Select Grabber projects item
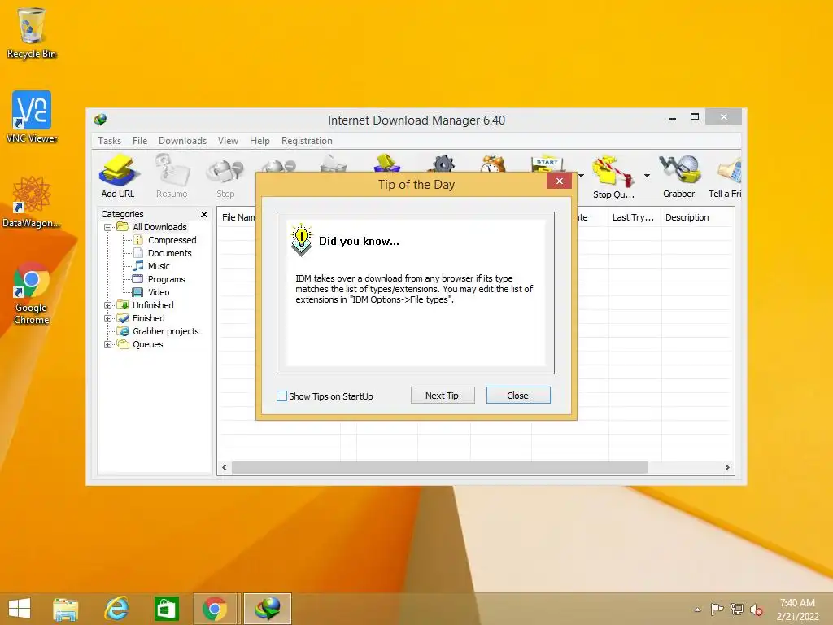This screenshot has width=833, height=625. (165, 332)
